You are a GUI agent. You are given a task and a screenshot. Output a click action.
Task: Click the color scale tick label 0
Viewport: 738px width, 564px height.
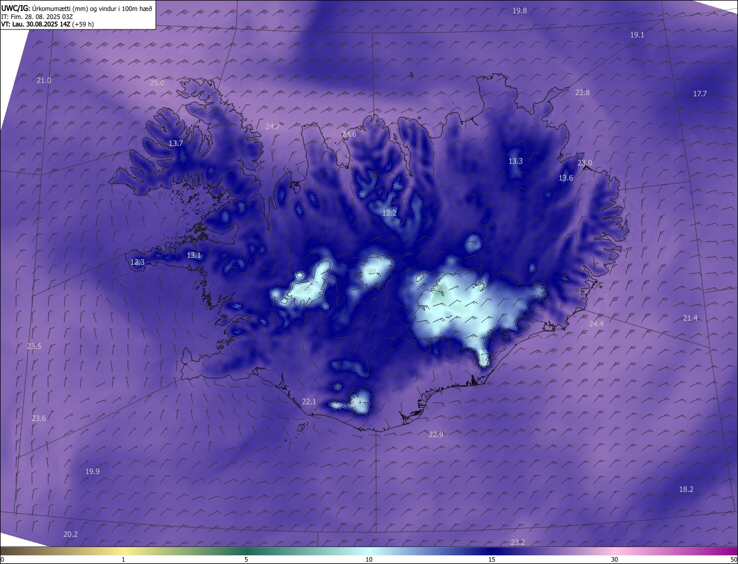pyautogui.click(x=2, y=559)
